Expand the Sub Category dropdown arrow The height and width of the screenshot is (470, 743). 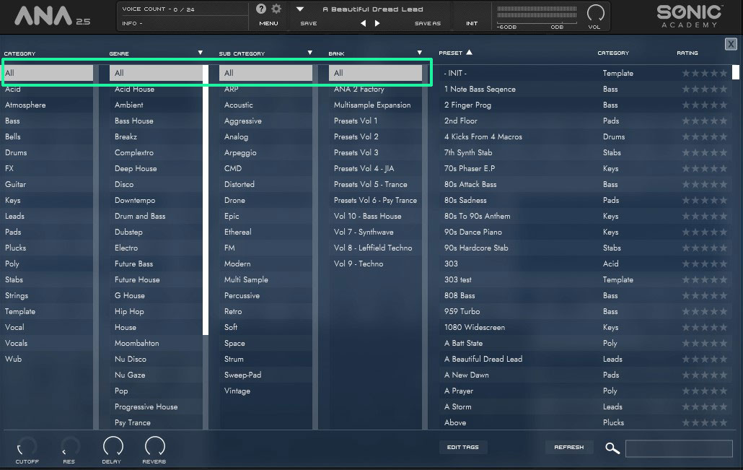tap(309, 53)
